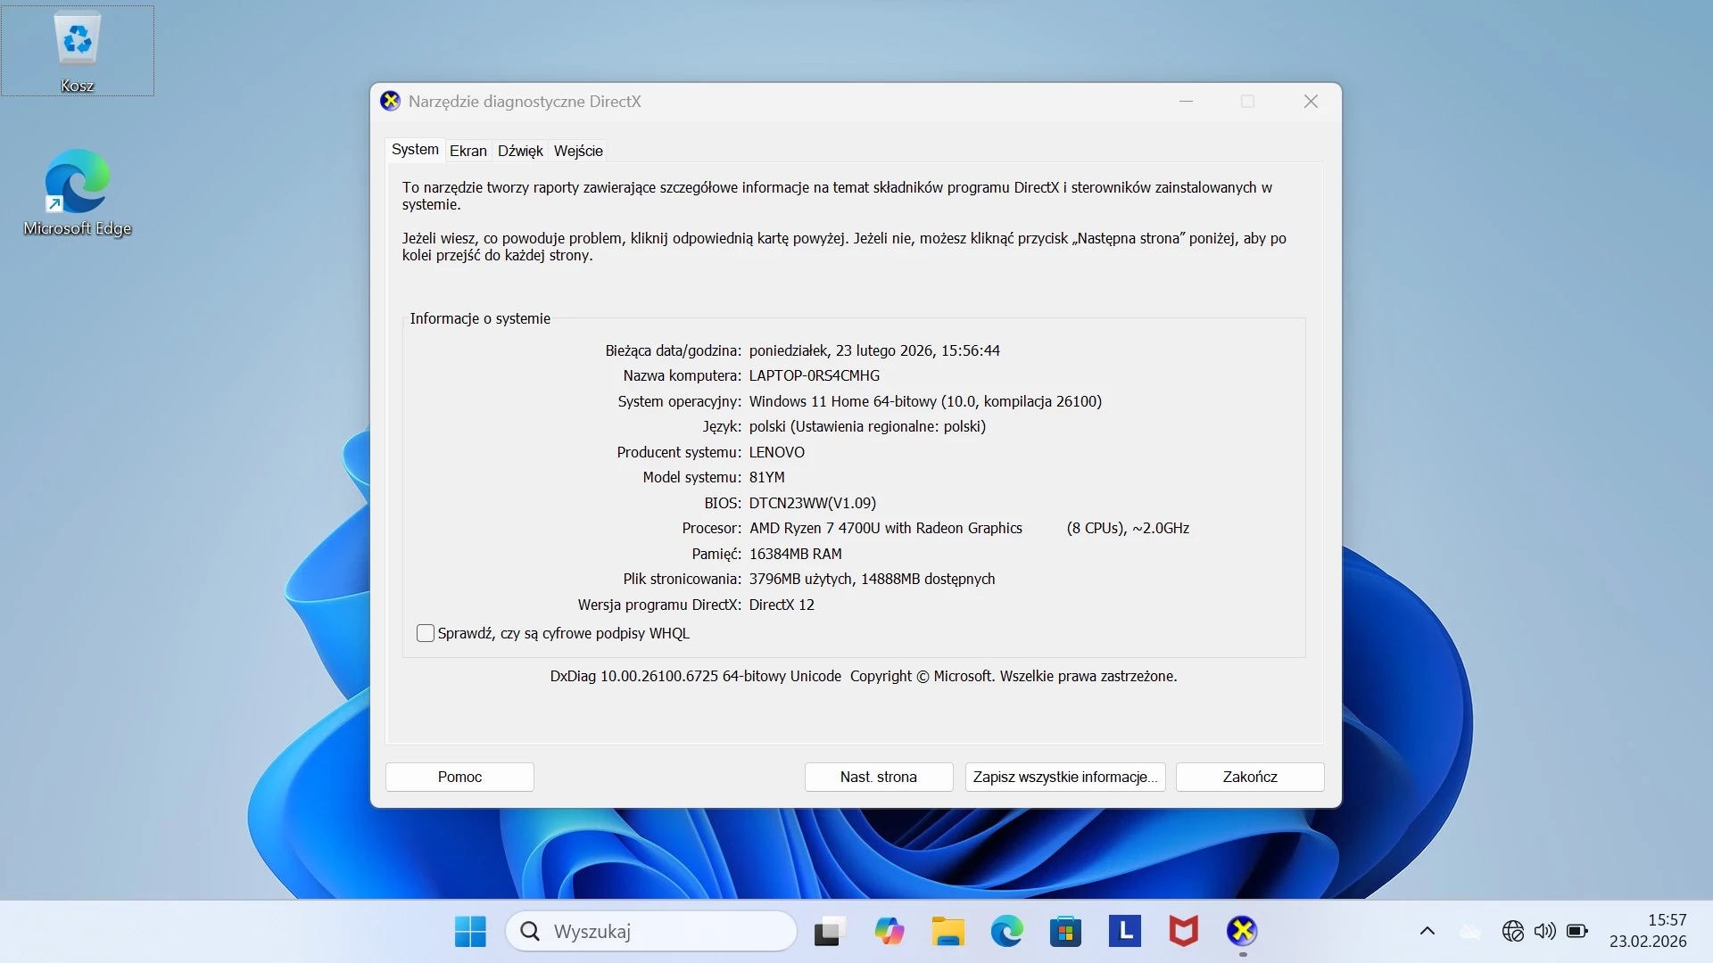1713x963 pixels.
Task: Enable the WHQL digital signatures check
Action: (x=426, y=633)
